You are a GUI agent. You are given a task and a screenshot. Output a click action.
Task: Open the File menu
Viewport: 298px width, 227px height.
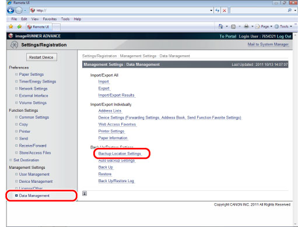[14, 19]
